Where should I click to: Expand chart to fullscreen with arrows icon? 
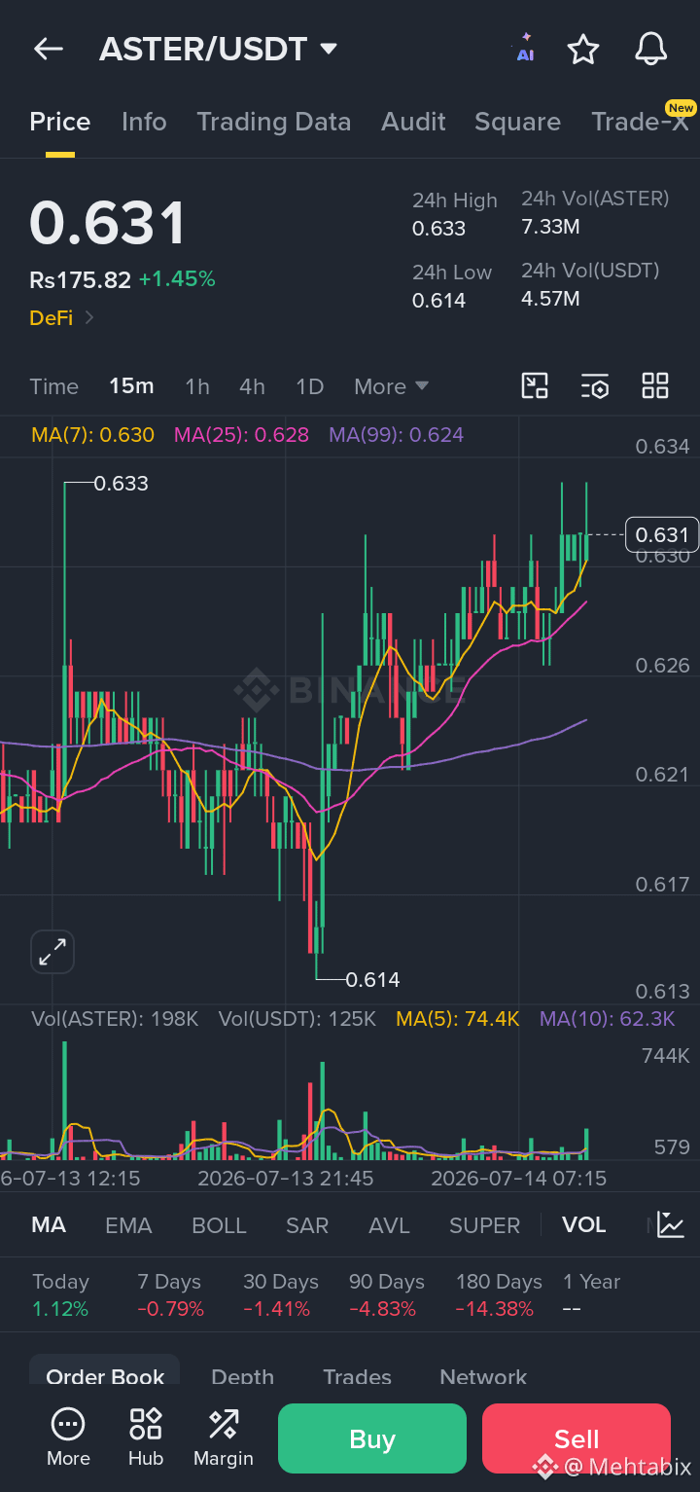coord(52,953)
